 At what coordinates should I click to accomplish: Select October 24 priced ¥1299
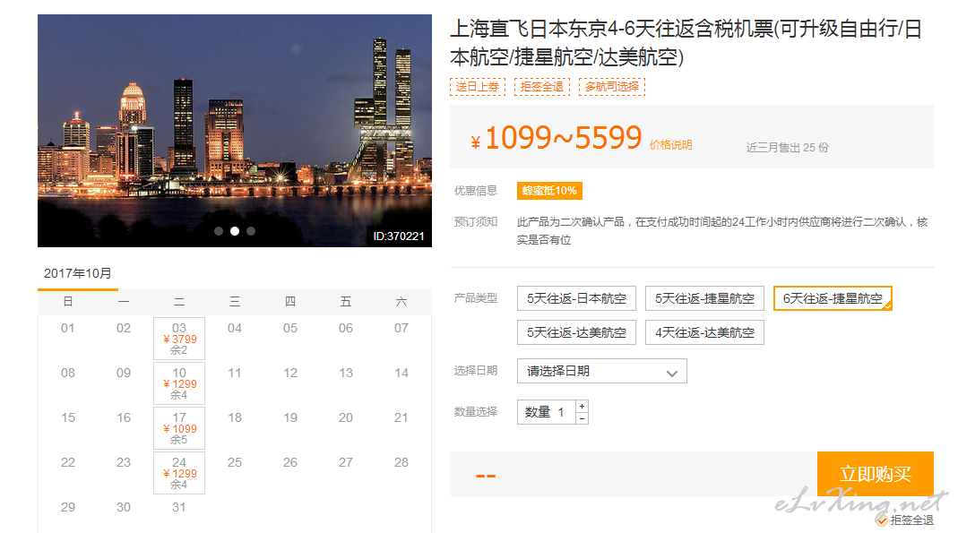pyautogui.click(x=179, y=473)
